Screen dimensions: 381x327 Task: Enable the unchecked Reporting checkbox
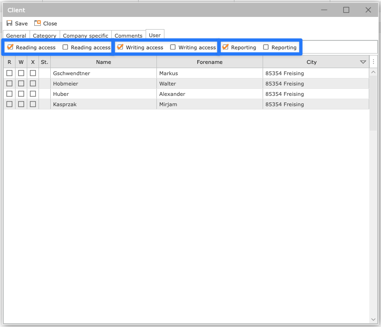(x=266, y=47)
